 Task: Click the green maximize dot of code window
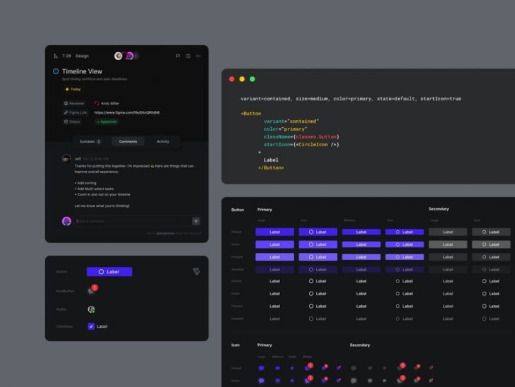point(253,79)
